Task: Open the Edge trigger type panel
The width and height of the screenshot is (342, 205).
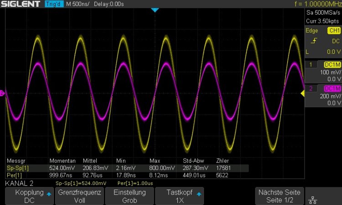Action: (312, 31)
